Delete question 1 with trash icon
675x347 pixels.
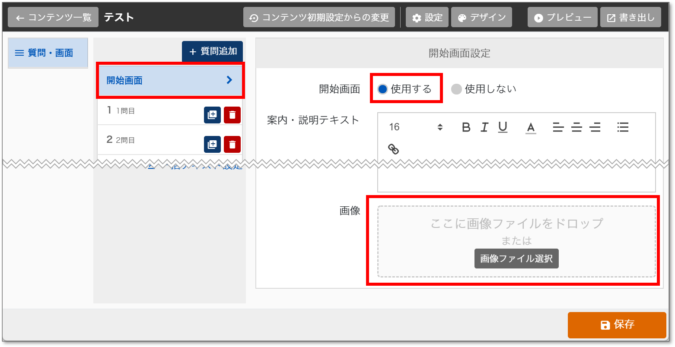tap(232, 115)
